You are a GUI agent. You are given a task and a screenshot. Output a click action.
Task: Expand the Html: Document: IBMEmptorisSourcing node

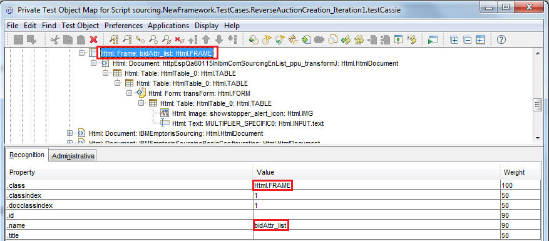69,133
